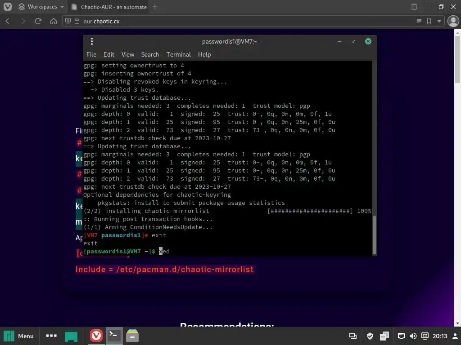The image size is (461, 345).
Task: Open the terminal Edit menu
Action: pyautogui.click(x=109, y=54)
